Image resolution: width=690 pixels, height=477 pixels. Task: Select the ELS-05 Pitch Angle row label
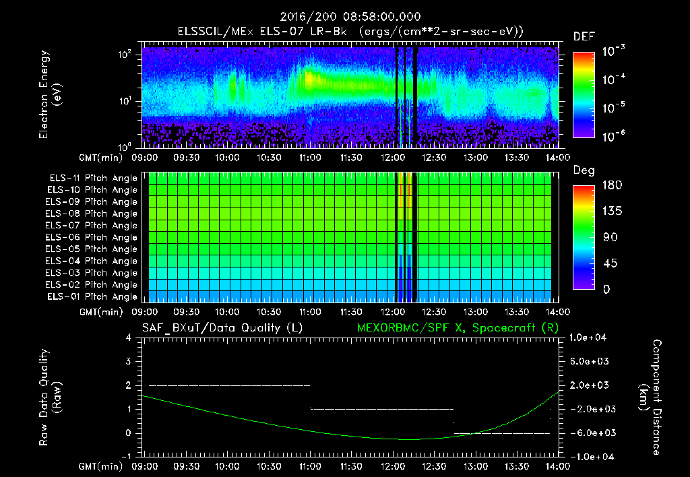pos(92,249)
